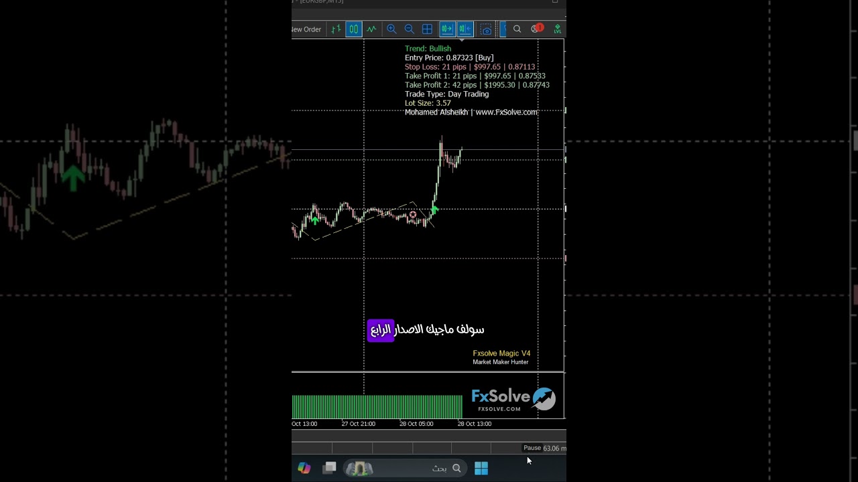Open the New Order dialog
This screenshot has width=858, height=482.
click(306, 29)
